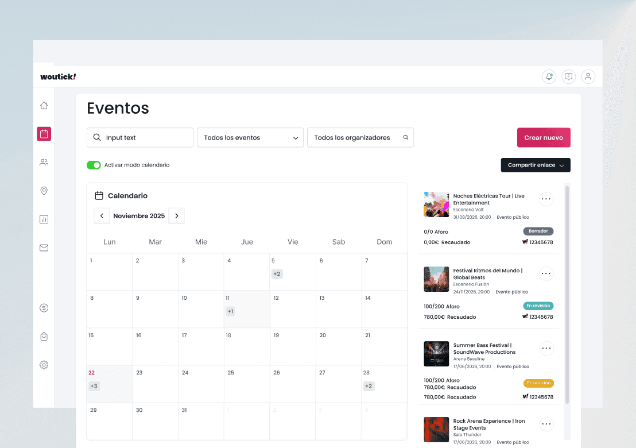Image resolution: width=636 pixels, height=448 pixels.
Task: Open Summer Bass Festival thumbnail
Action: point(436,354)
